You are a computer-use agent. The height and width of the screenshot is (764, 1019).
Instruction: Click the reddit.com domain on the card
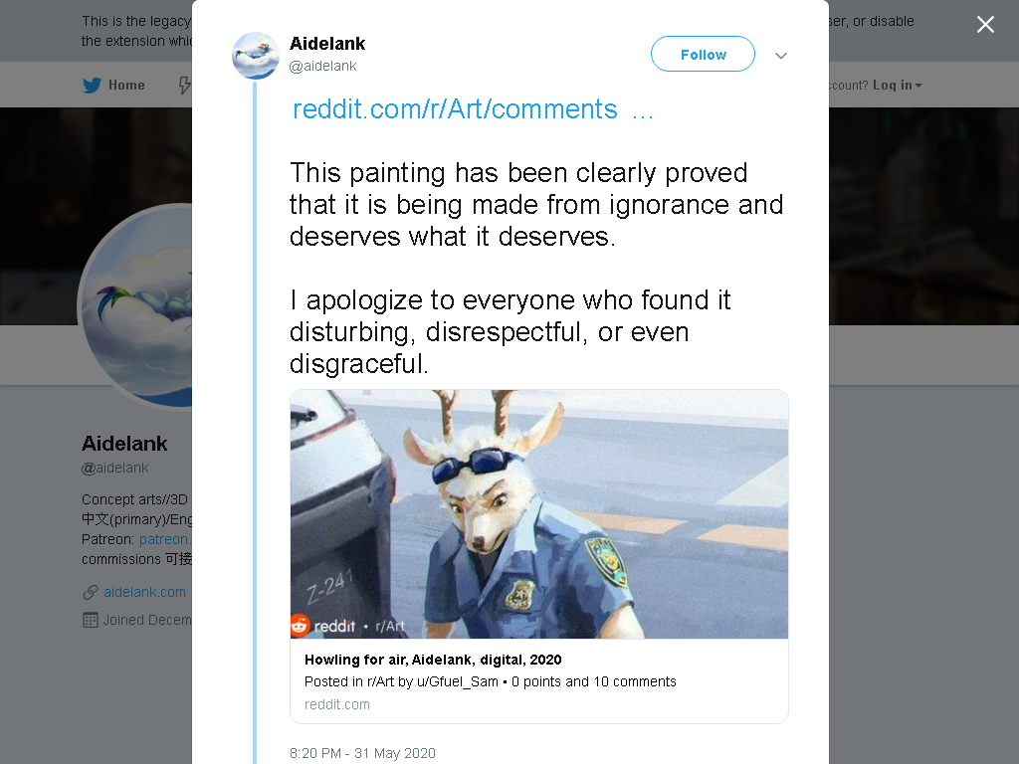336,704
